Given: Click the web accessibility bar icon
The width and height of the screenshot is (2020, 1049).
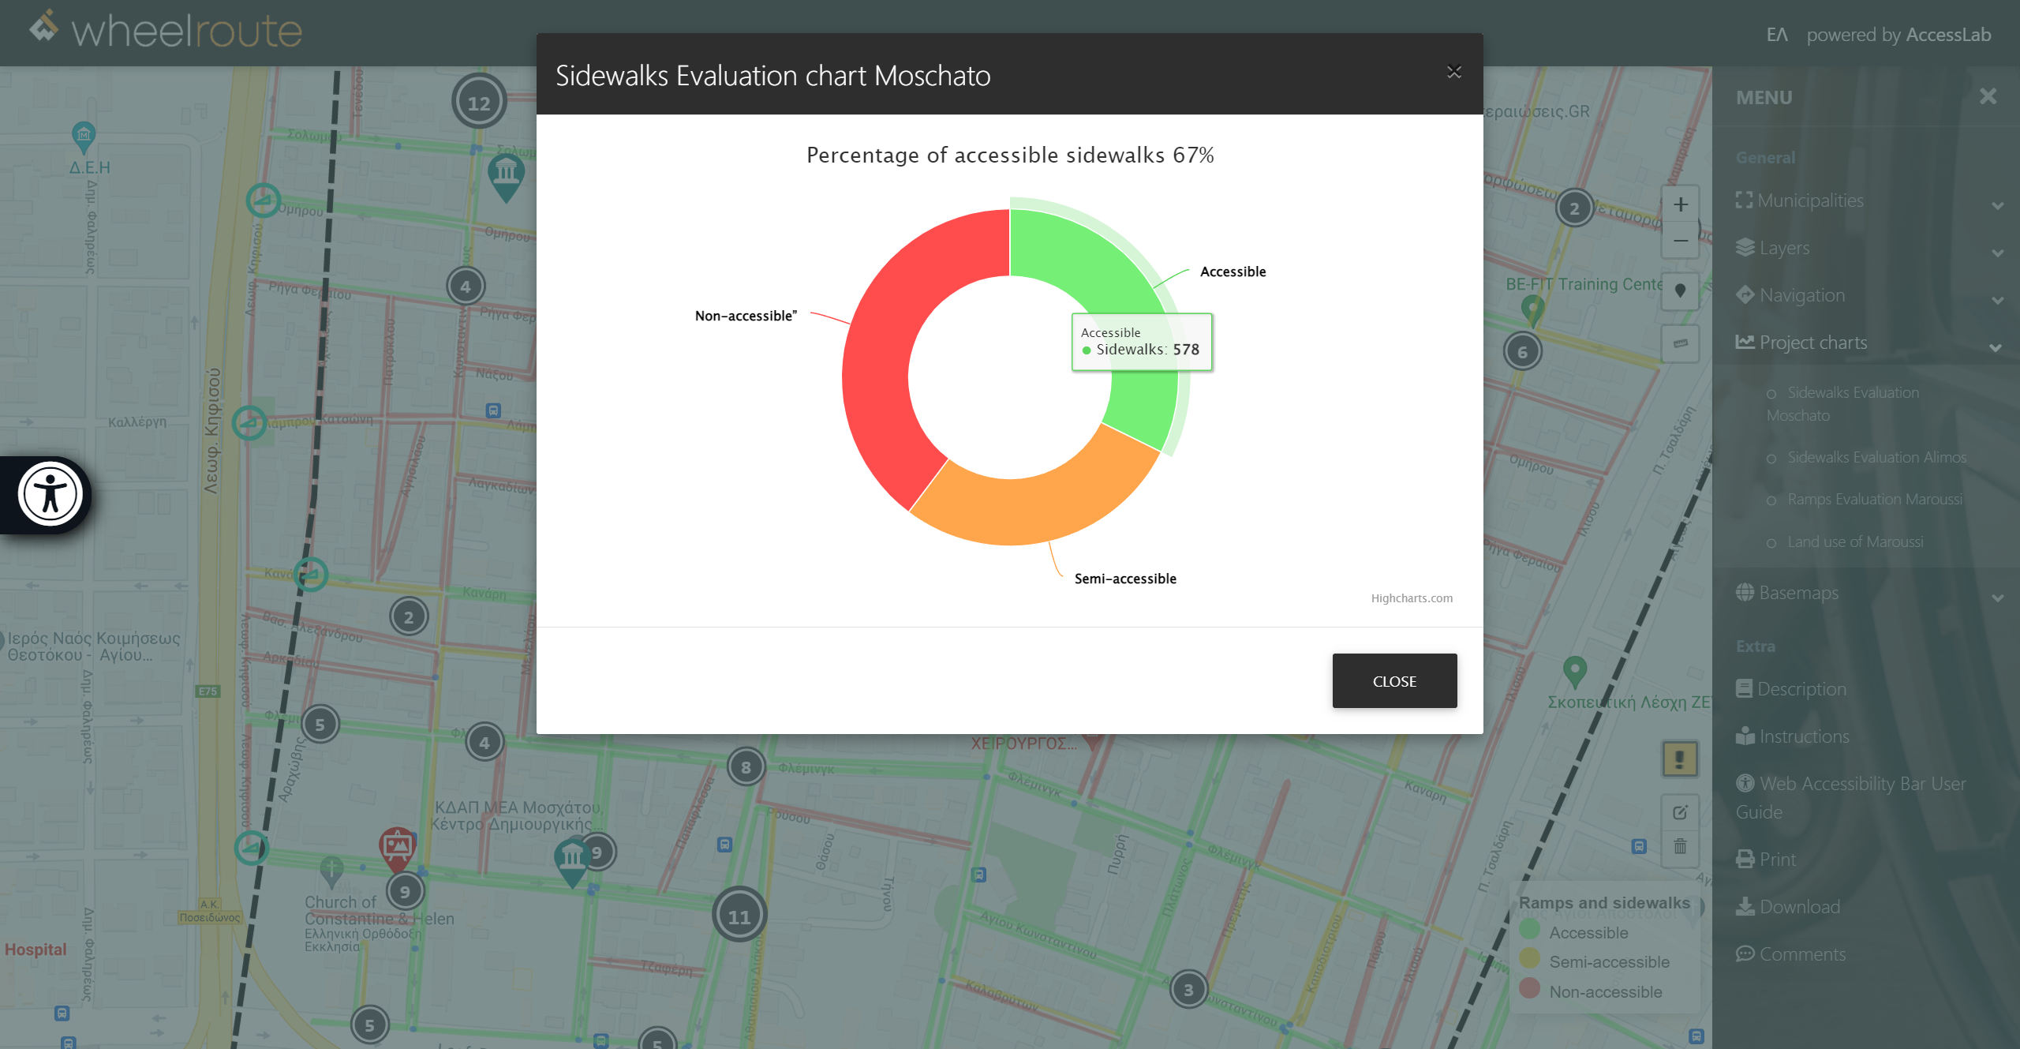Looking at the screenshot, I should tap(50, 495).
